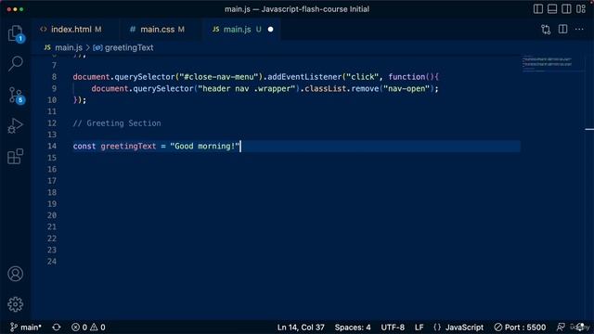Click the overview ruler scrollbar marker

(589, 129)
